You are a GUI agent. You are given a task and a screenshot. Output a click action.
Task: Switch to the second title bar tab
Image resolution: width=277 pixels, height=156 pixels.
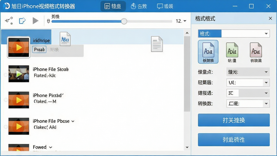point(139,6)
